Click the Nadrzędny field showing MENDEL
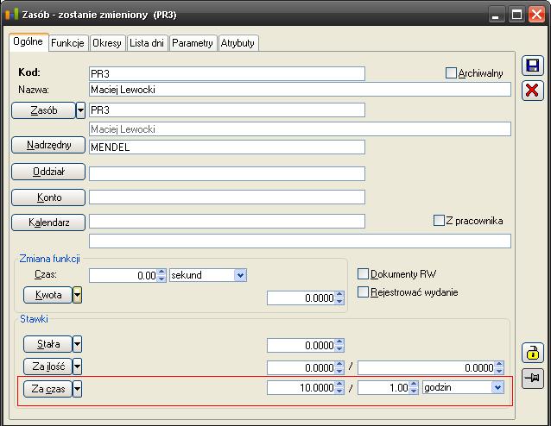The width and height of the screenshot is (551, 426). pos(227,147)
